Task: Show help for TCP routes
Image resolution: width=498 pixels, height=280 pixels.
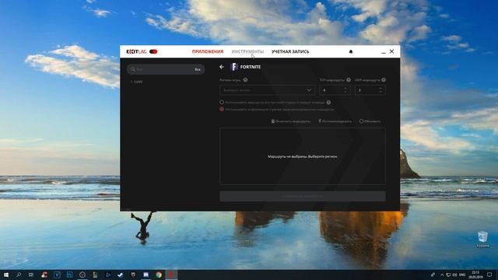Action: coord(349,80)
